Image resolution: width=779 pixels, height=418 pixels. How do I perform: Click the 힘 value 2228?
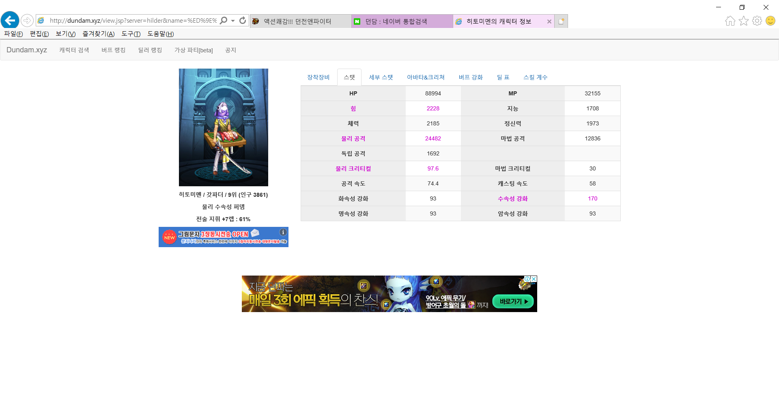433,108
